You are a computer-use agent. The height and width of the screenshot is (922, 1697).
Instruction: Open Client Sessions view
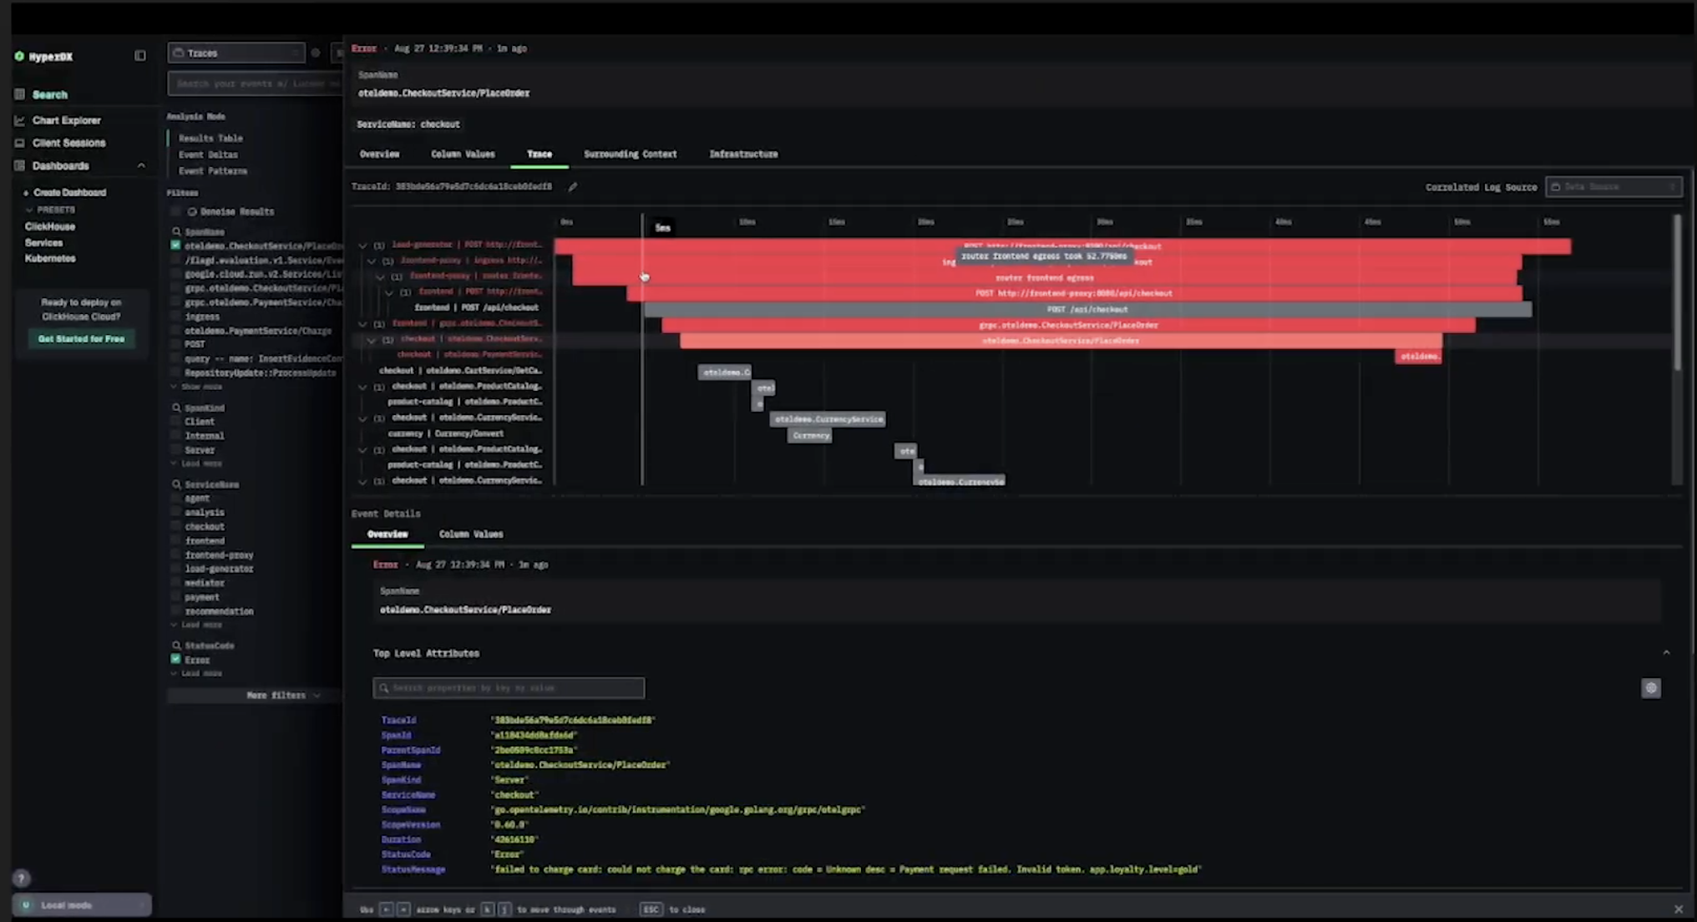pos(68,142)
